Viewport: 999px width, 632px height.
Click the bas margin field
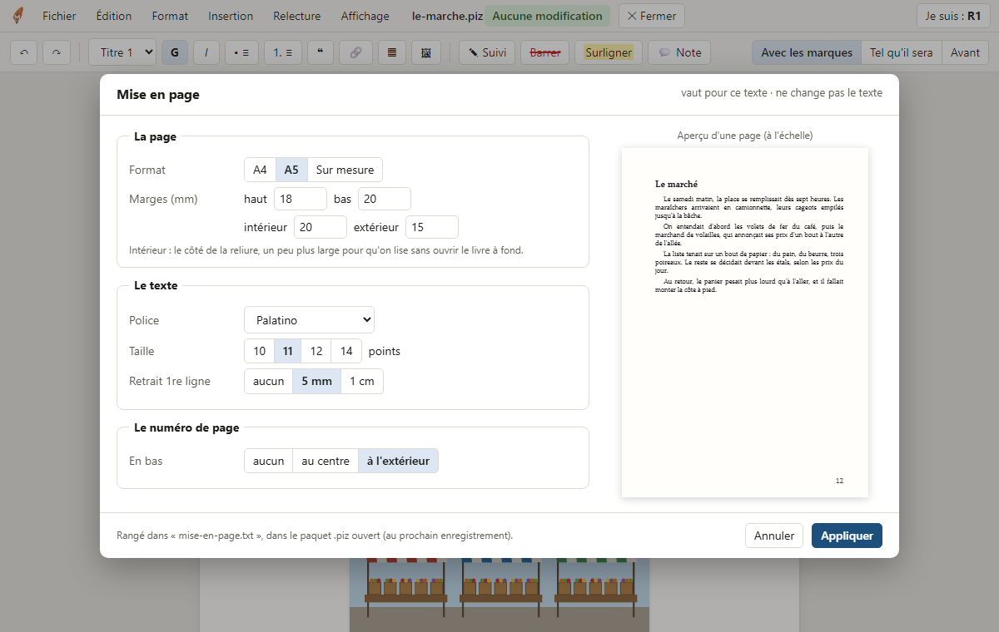385,199
